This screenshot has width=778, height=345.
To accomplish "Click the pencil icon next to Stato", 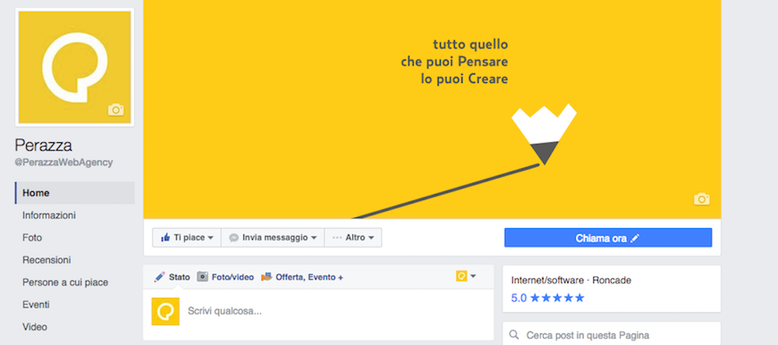I will click(159, 276).
